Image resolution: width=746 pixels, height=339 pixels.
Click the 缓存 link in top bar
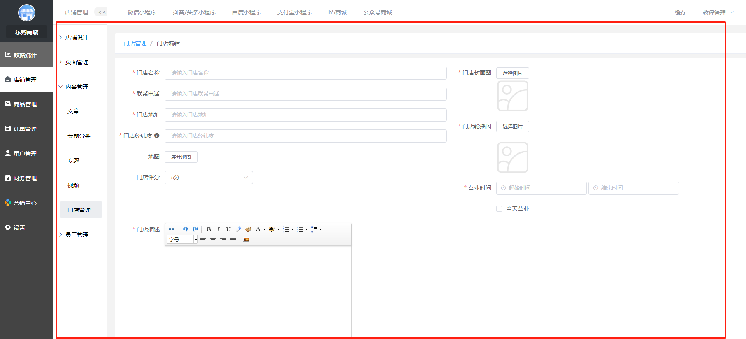tap(681, 13)
